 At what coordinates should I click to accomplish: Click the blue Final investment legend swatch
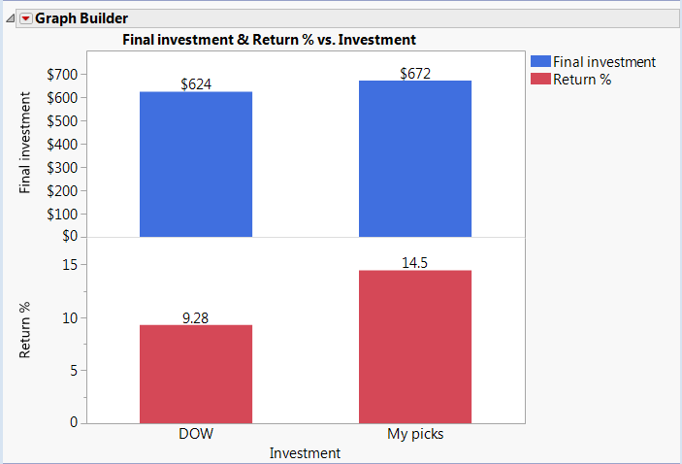(540, 61)
